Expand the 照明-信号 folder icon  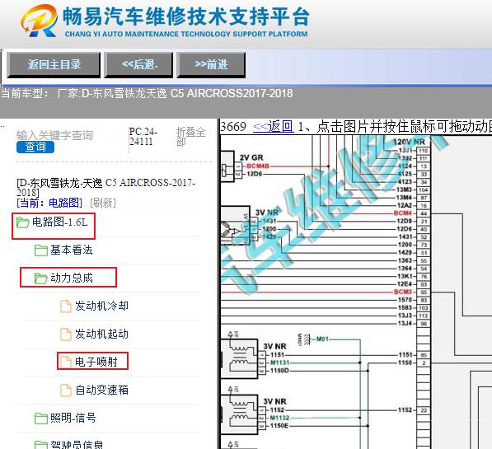click(x=40, y=419)
